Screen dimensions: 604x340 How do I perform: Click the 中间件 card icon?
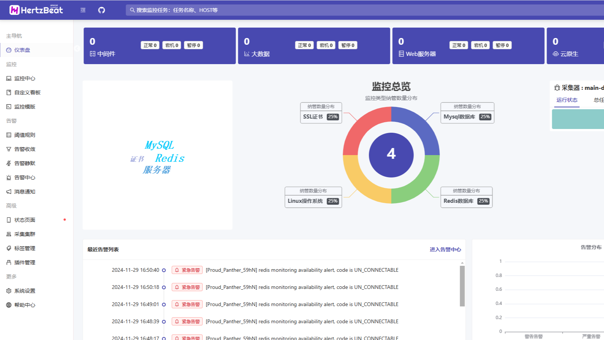(92, 54)
